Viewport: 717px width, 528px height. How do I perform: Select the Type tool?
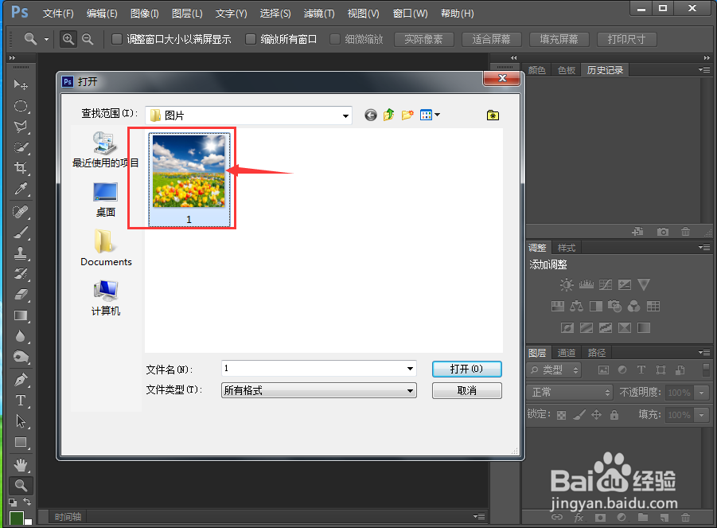pyautogui.click(x=21, y=401)
